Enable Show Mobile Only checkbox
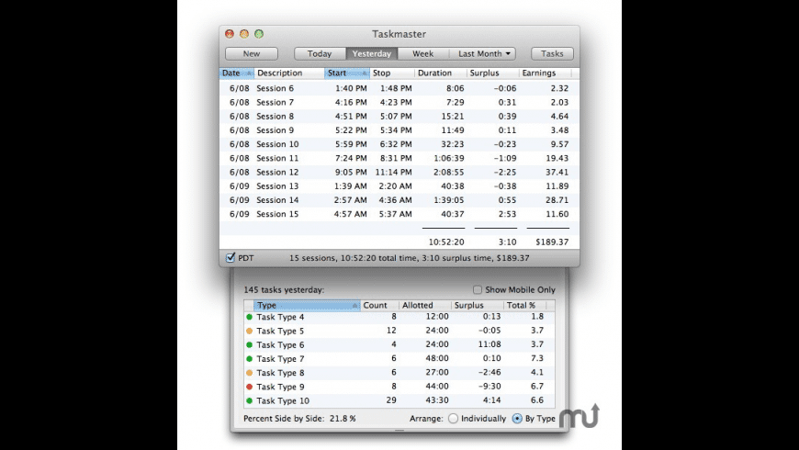 point(477,289)
